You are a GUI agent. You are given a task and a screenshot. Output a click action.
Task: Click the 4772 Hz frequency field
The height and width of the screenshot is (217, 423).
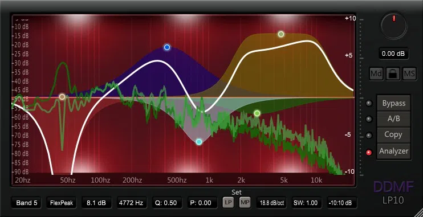[x=132, y=203]
